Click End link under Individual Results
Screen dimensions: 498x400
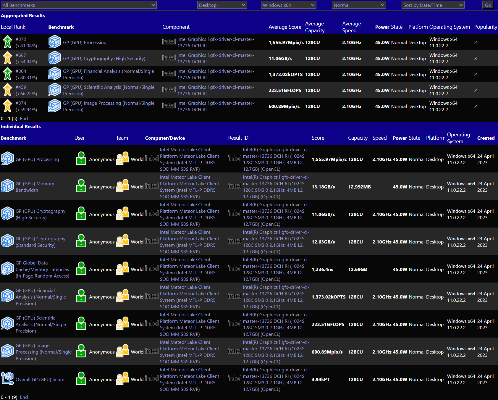(x=24, y=397)
